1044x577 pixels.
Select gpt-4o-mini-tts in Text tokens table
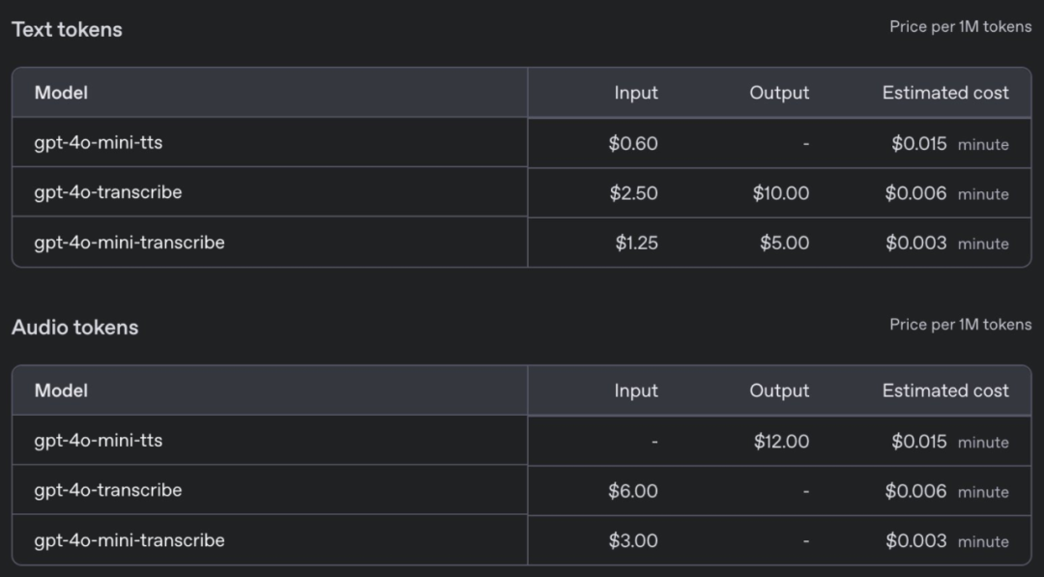98,142
